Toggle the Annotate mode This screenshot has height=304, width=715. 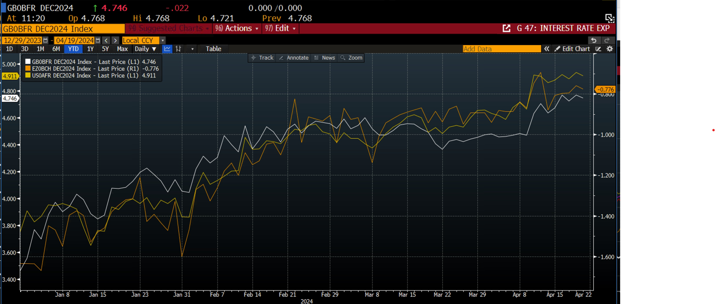click(x=294, y=58)
